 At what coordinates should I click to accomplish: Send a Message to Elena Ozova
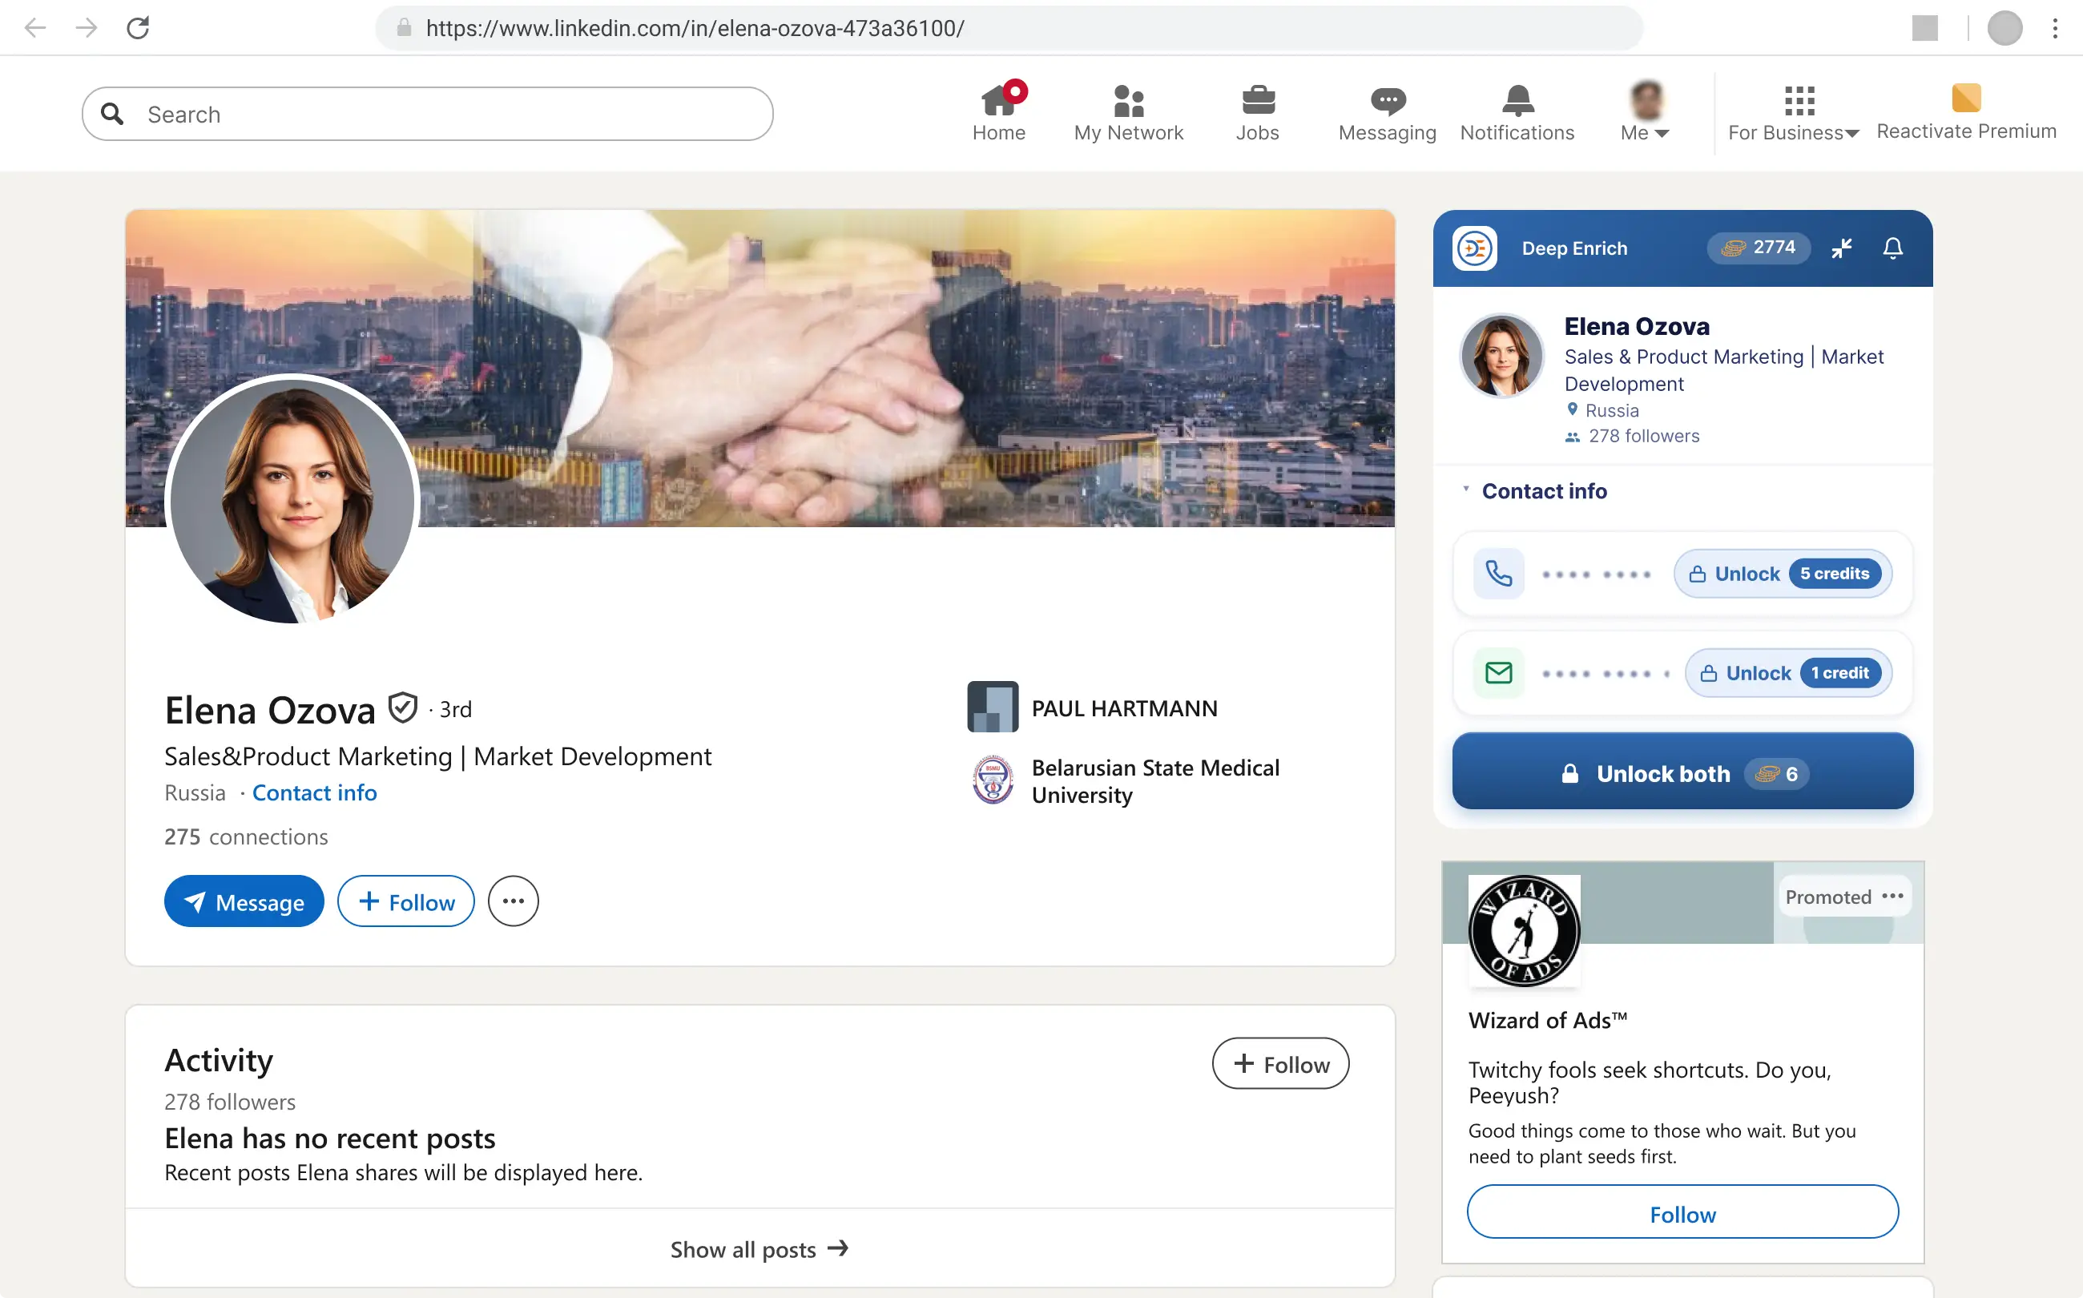pyautogui.click(x=244, y=901)
